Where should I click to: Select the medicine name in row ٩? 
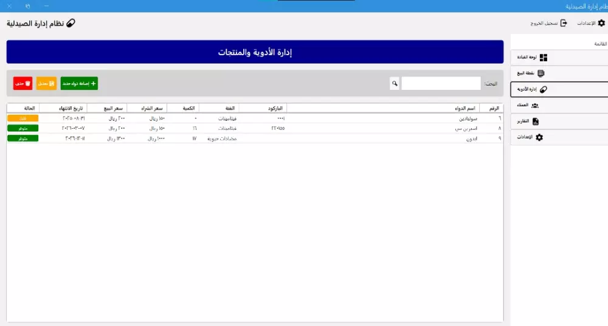472,138
